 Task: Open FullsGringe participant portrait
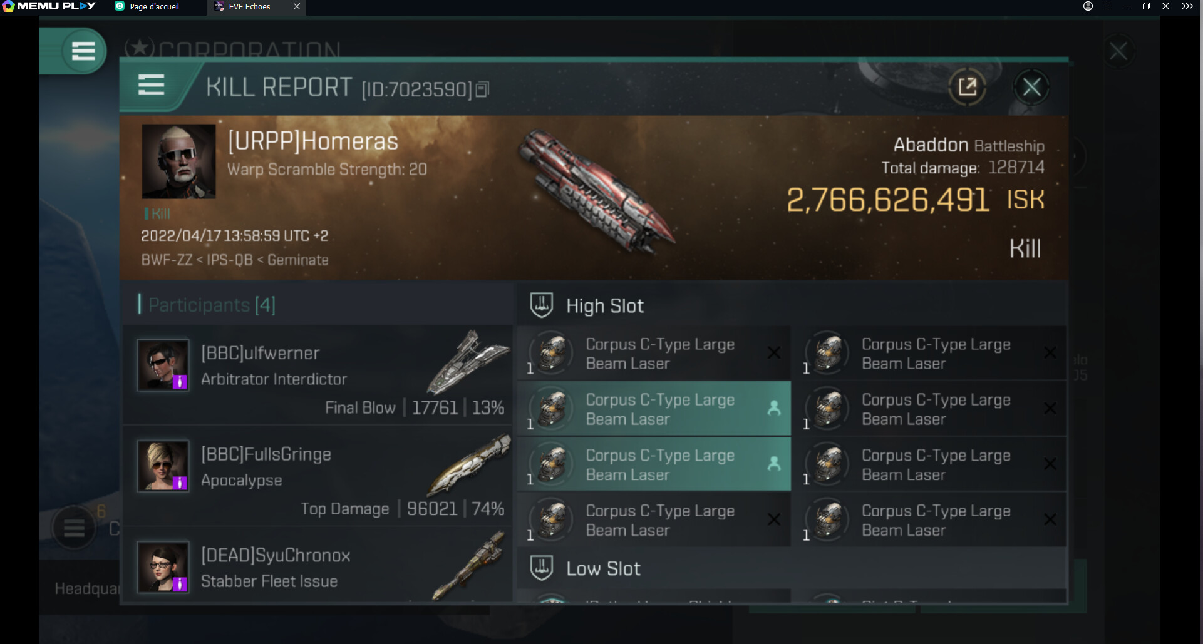tap(163, 466)
